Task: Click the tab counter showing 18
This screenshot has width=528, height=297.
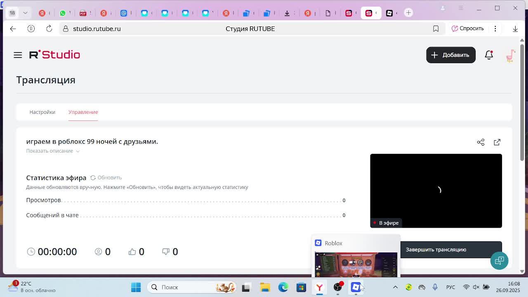Action: coord(12,13)
